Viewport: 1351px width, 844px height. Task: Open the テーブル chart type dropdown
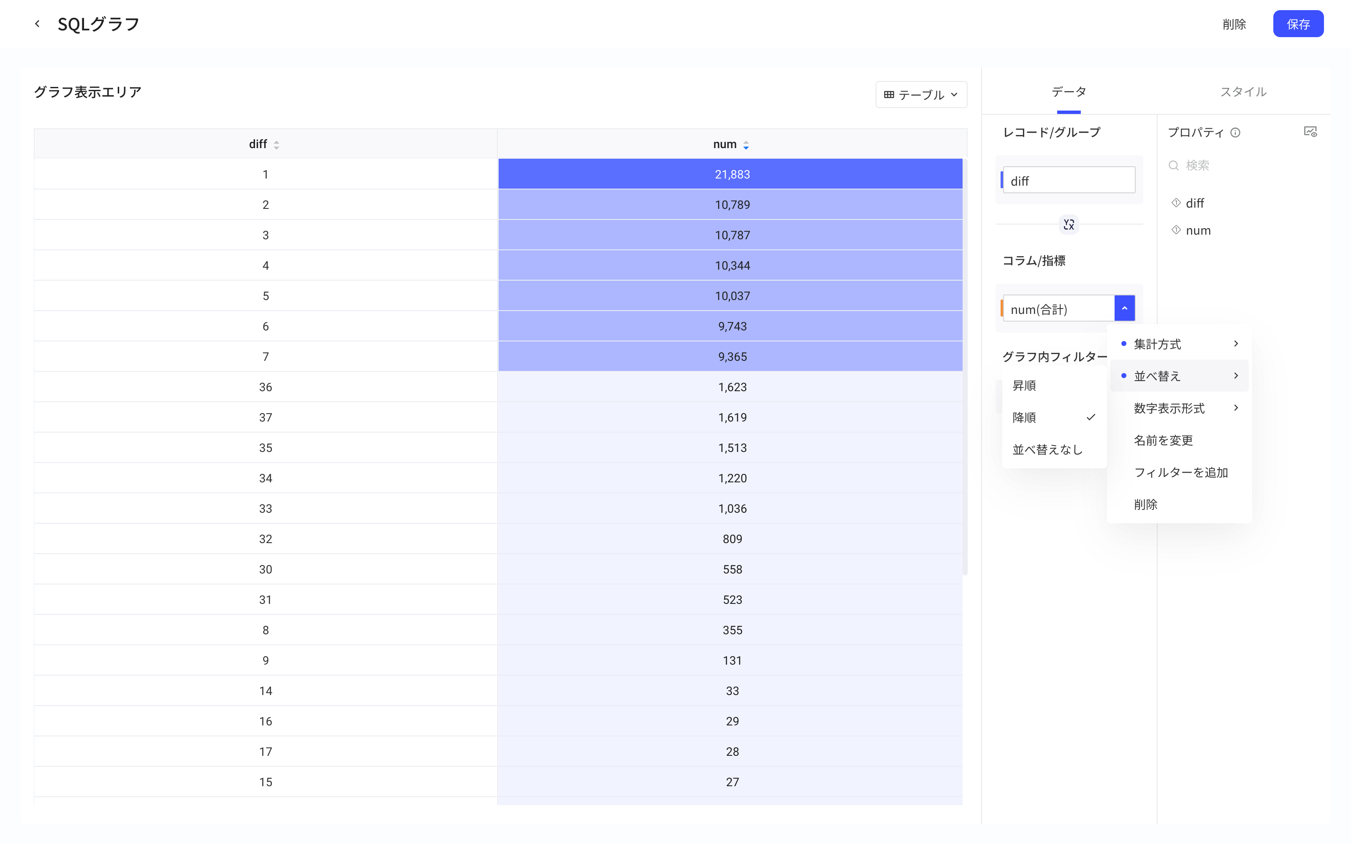pyautogui.click(x=921, y=95)
